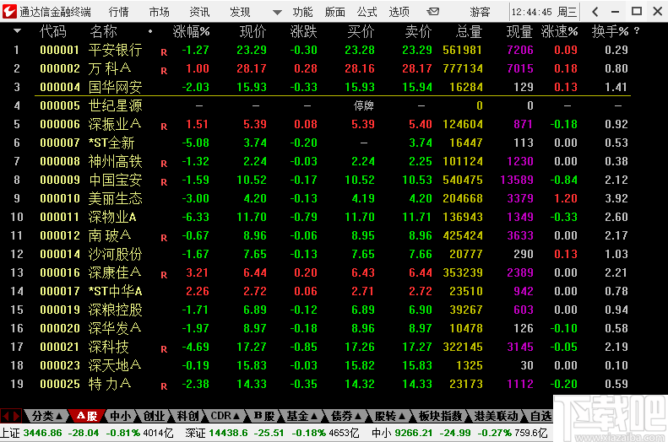Click the R marker for 中国宝安
668x442 pixels.
tap(164, 182)
